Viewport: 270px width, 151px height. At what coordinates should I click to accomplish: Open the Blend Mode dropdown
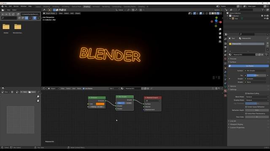[x=257, y=97]
